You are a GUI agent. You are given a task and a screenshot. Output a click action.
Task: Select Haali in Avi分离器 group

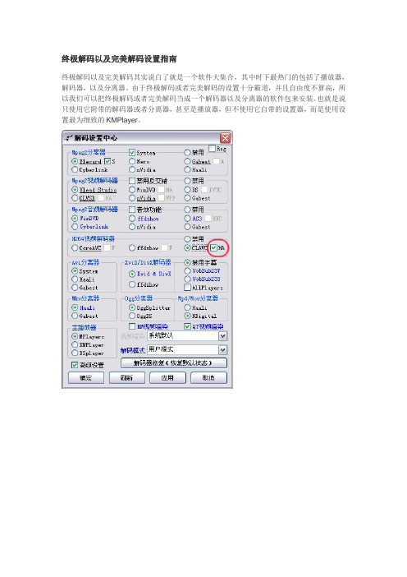point(75,279)
